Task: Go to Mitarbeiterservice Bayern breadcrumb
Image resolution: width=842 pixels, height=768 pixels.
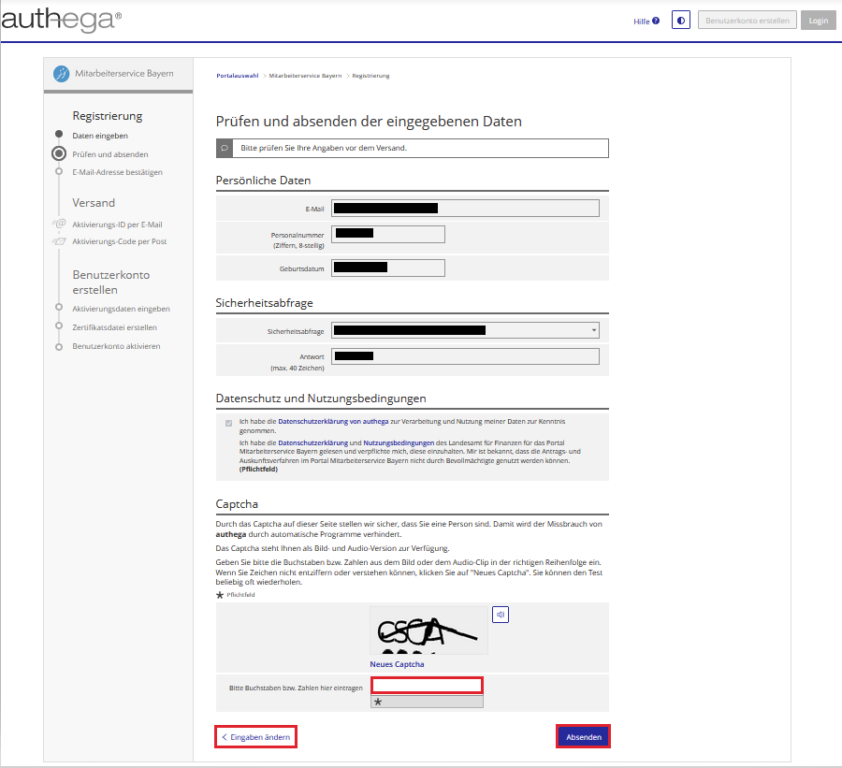Action: pyautogui.click(x=305, y=75)
